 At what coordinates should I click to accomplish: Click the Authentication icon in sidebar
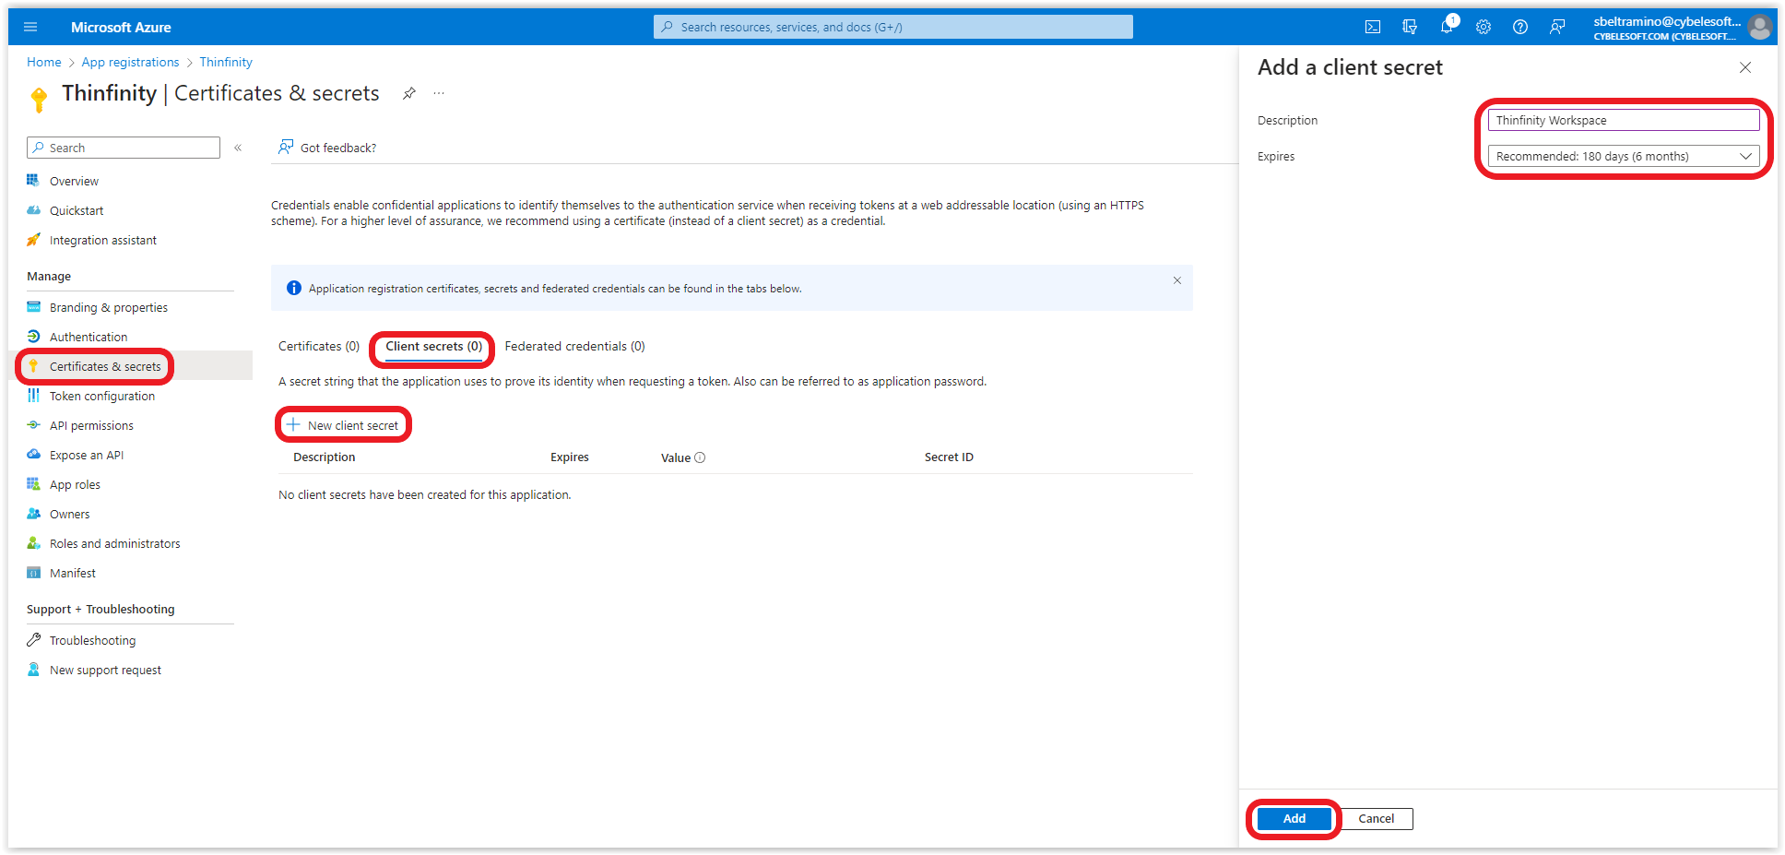click(33, 337)
